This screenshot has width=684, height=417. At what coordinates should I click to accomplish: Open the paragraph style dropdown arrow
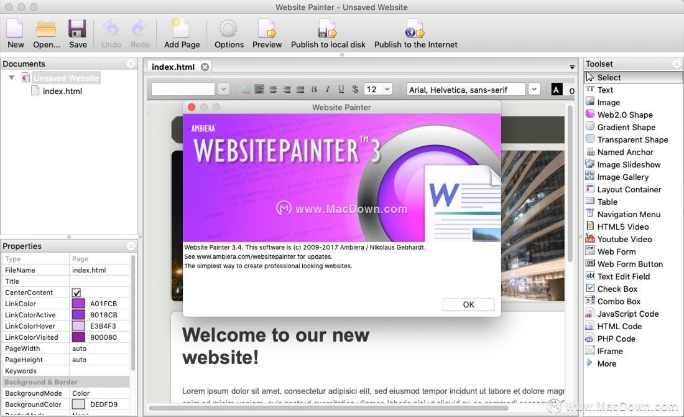tap(223, 89)
